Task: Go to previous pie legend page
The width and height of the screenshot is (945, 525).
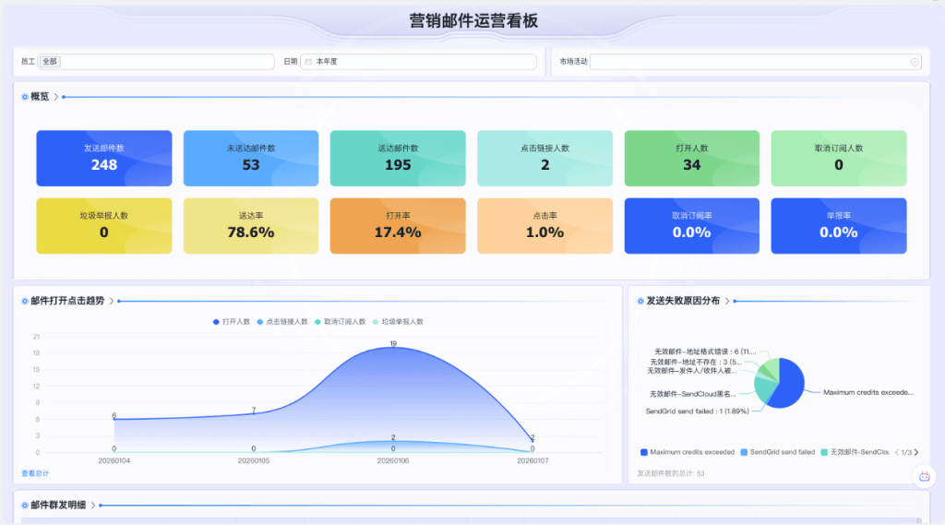Action: point(897,452)
